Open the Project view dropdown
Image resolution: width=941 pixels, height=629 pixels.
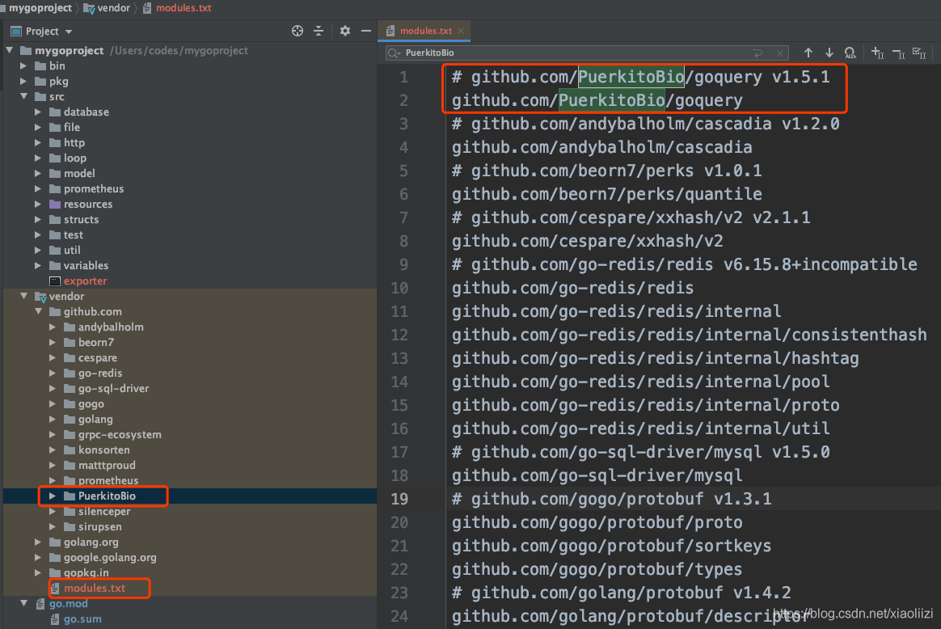click(x=69, y=32)
